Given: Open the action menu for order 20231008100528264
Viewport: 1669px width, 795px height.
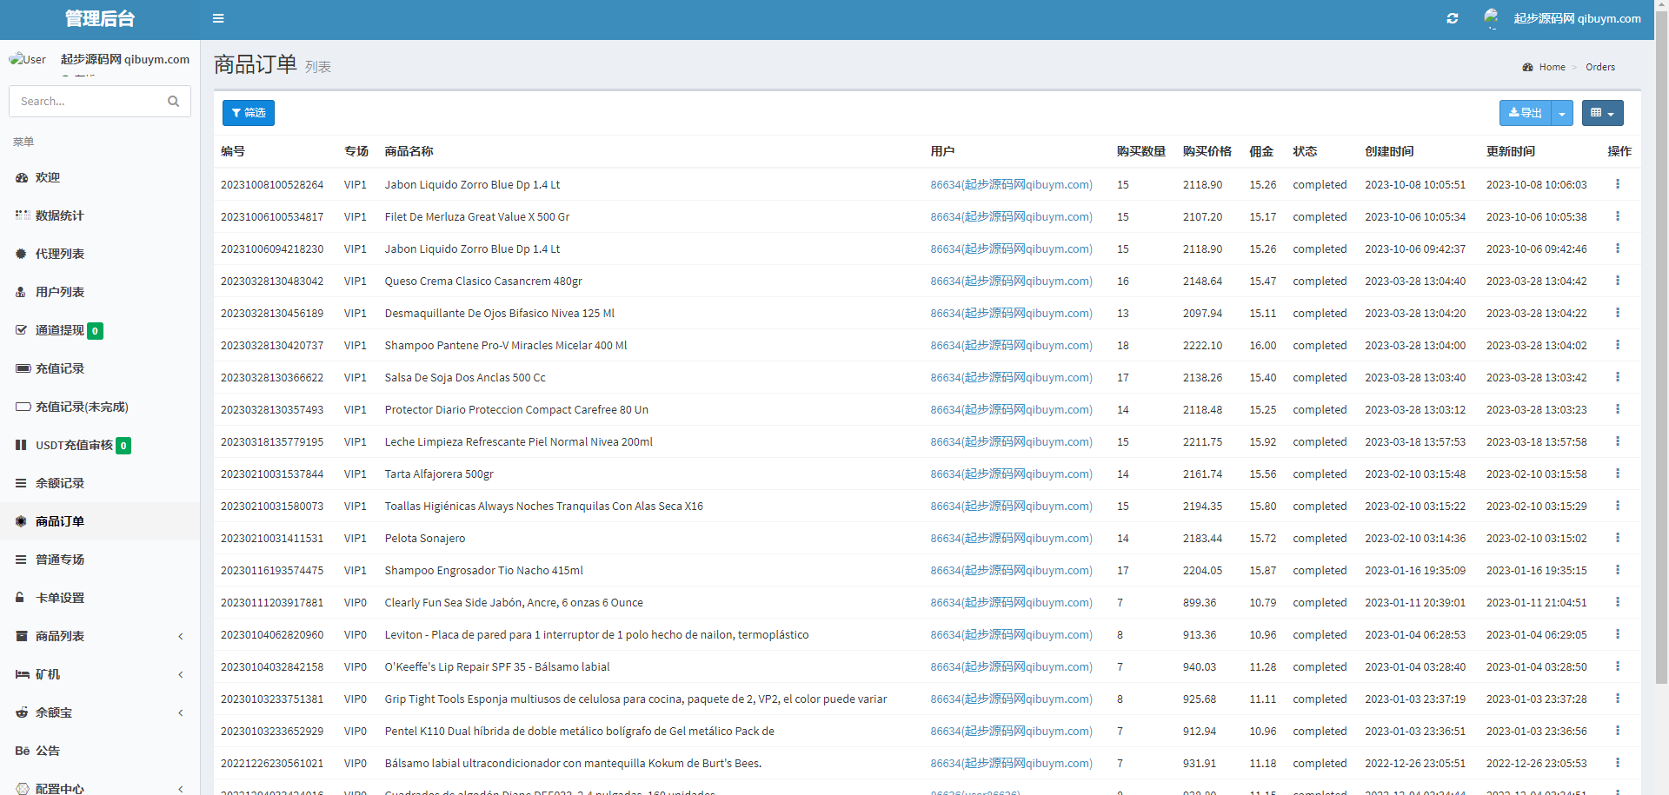Looking at the screenshot, I should [x=1617, y=184].
